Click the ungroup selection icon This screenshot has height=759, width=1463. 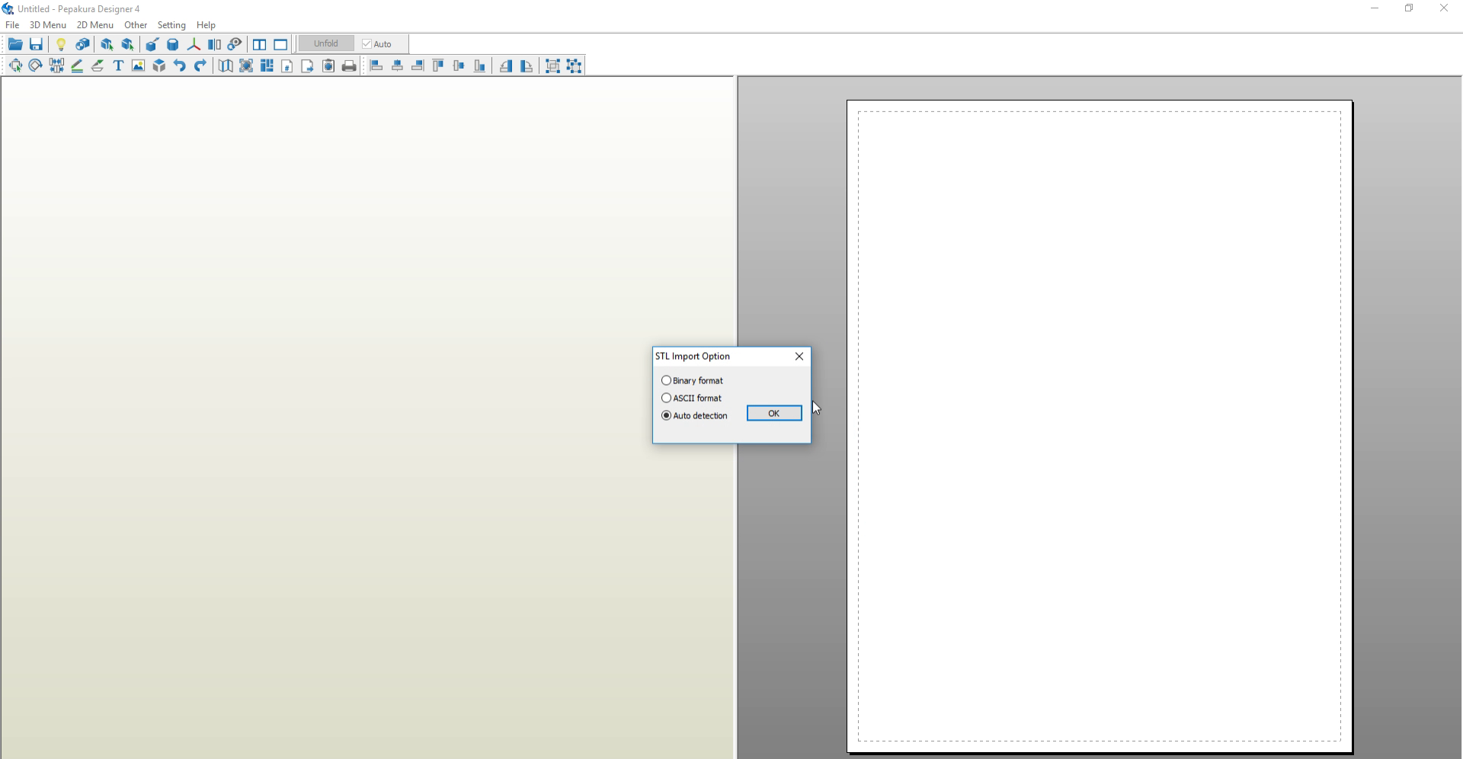click(x=574, y=66)
